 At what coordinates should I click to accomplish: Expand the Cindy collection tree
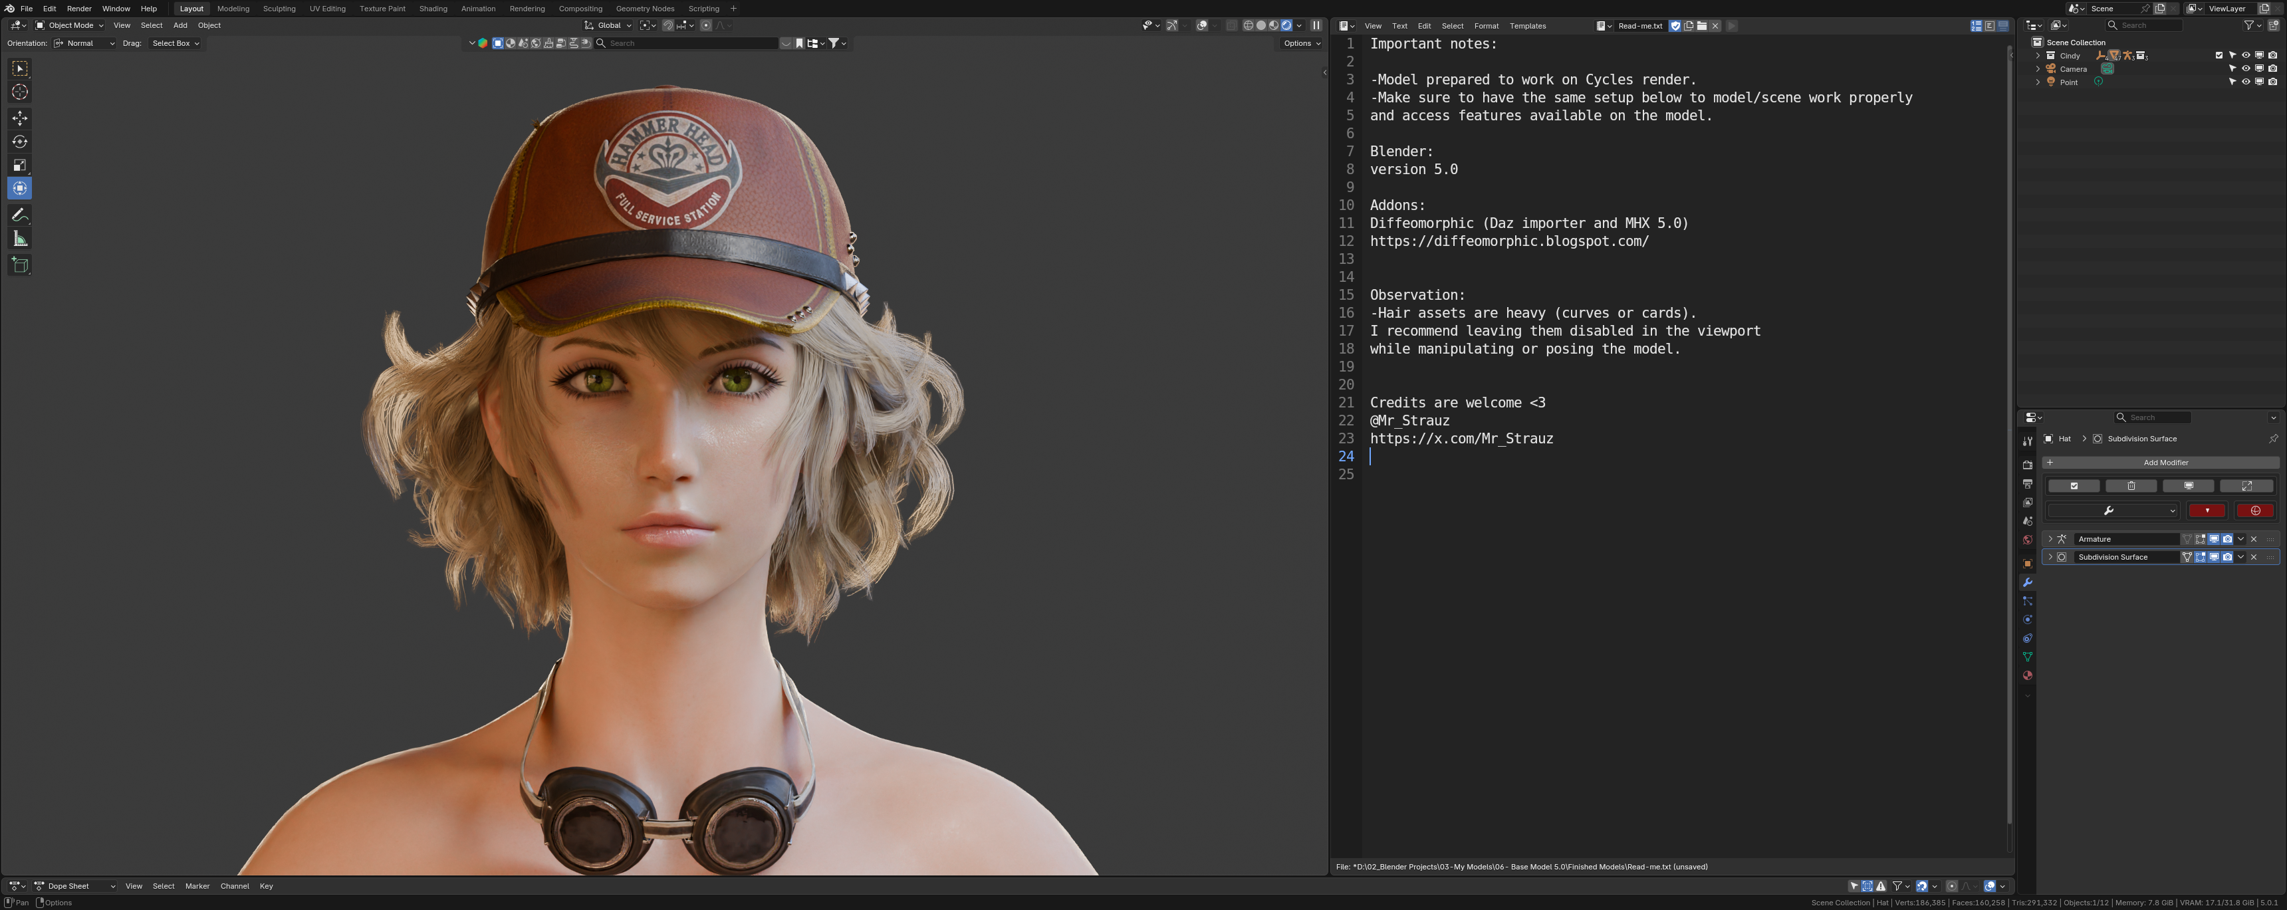[x=2038, y=55]
